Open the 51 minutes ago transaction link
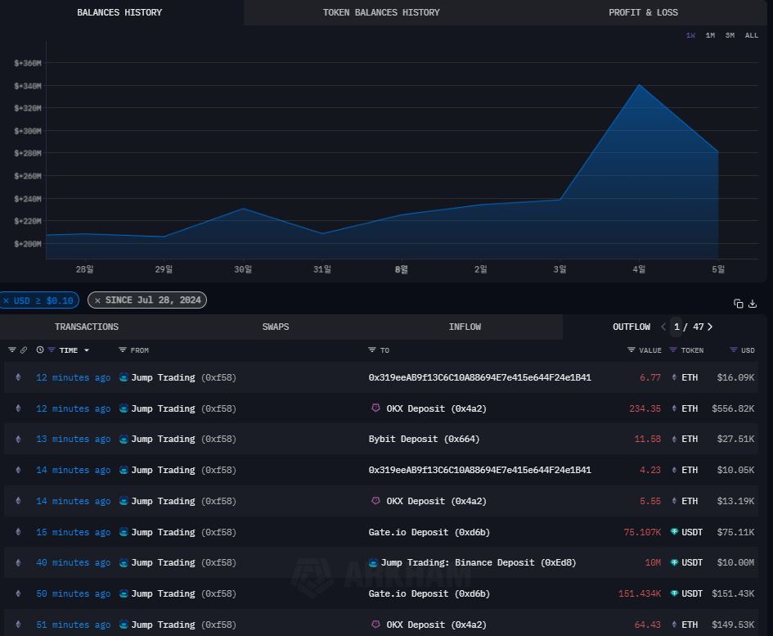The image size is (773, 636). pyautogui.click(x=73, y=625)
